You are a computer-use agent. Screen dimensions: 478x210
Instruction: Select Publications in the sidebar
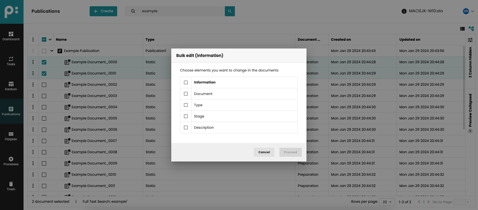click(x=11, y=111)
